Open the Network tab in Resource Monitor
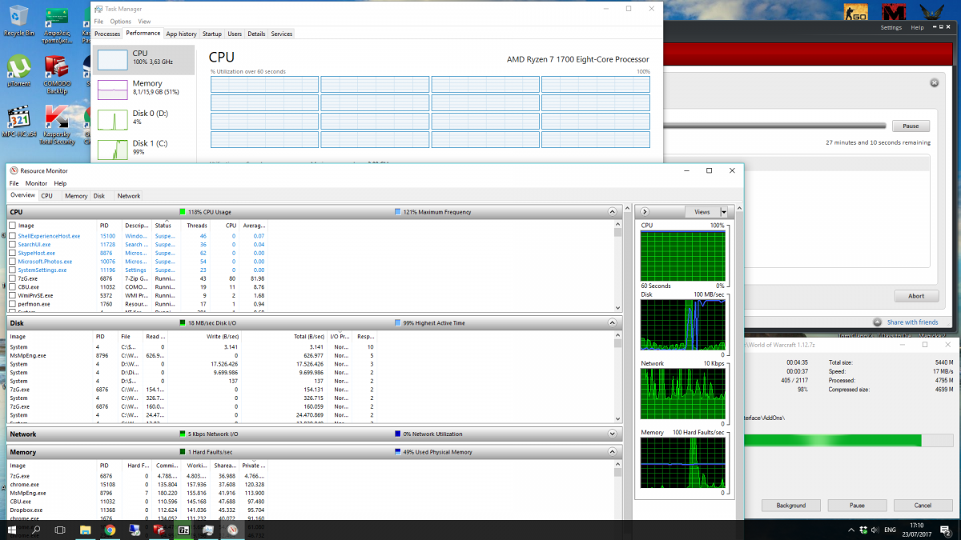Screen dimensions: 961x540 point(128,195)
